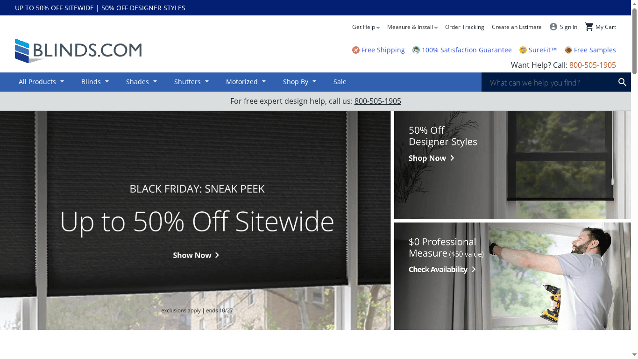Click the 100% Satisfaction Guarantee globe icon
This screenshot has width=638, height=359.
[416, 50]
